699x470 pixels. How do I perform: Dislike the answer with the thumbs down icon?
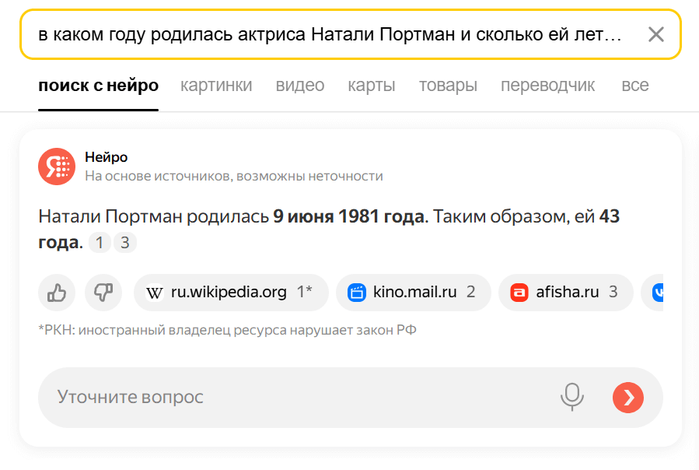pos(103,293)
